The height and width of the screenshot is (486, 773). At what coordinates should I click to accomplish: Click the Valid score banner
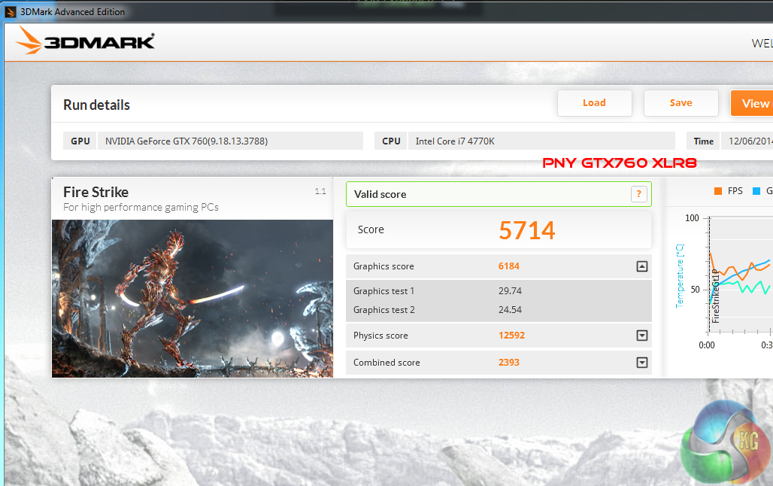(499, 194)
